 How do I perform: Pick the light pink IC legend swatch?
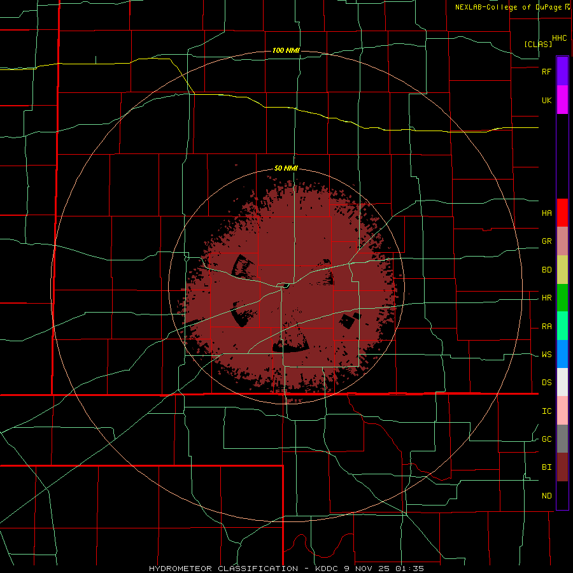[562, 411]
